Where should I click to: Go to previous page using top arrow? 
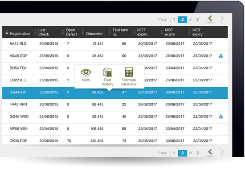coord(210,18)
